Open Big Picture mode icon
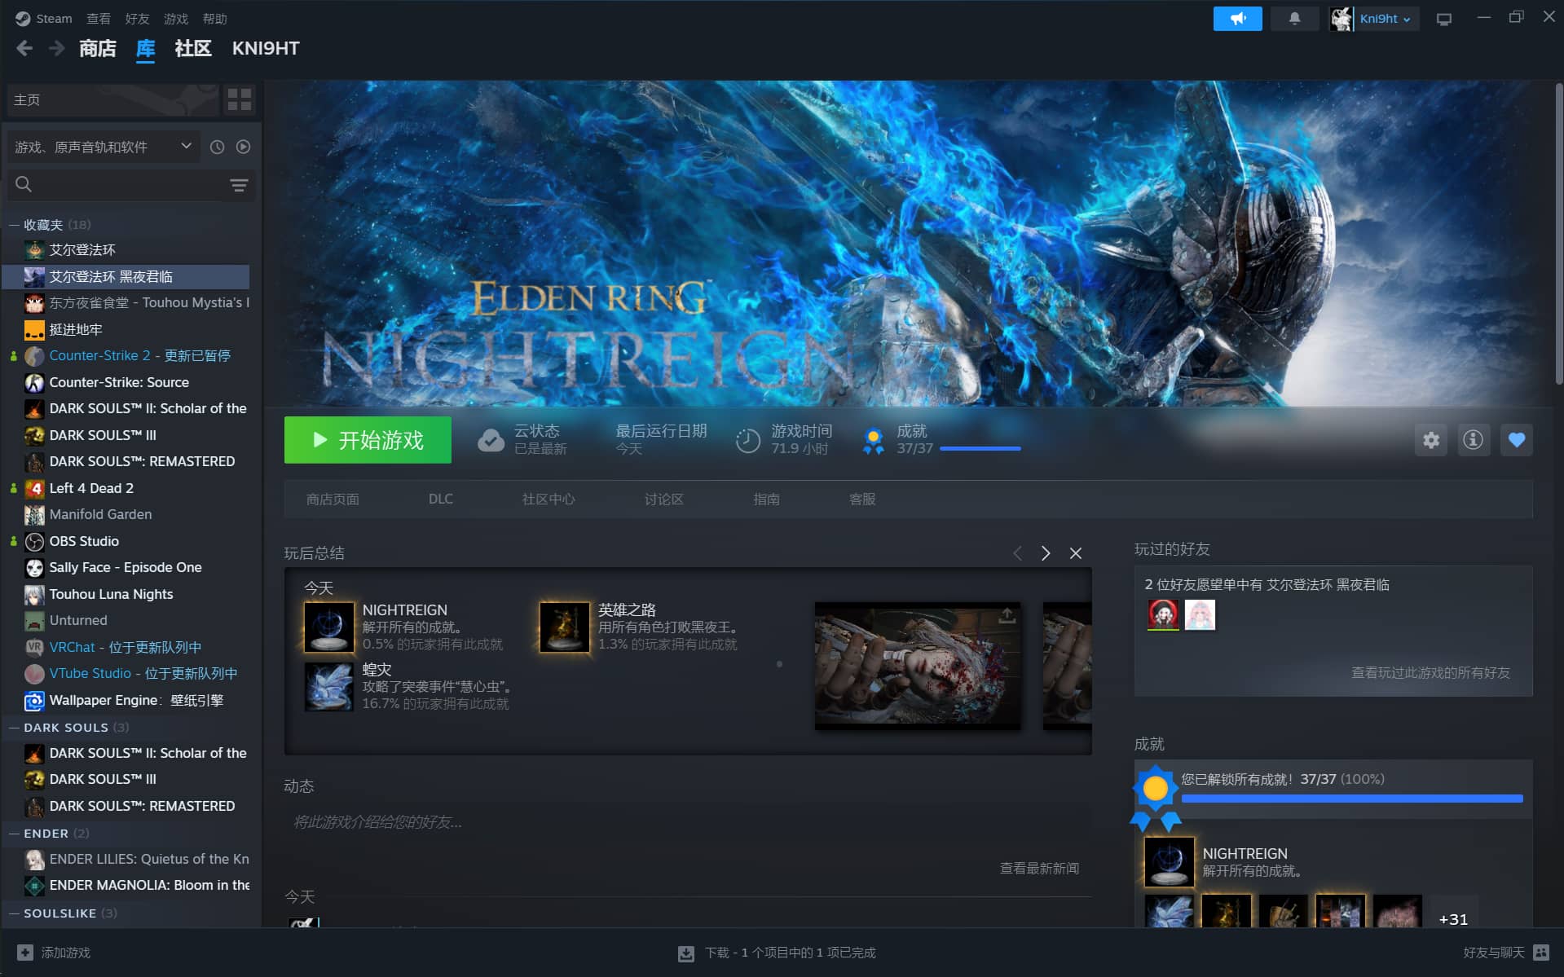 (1443, 19)
